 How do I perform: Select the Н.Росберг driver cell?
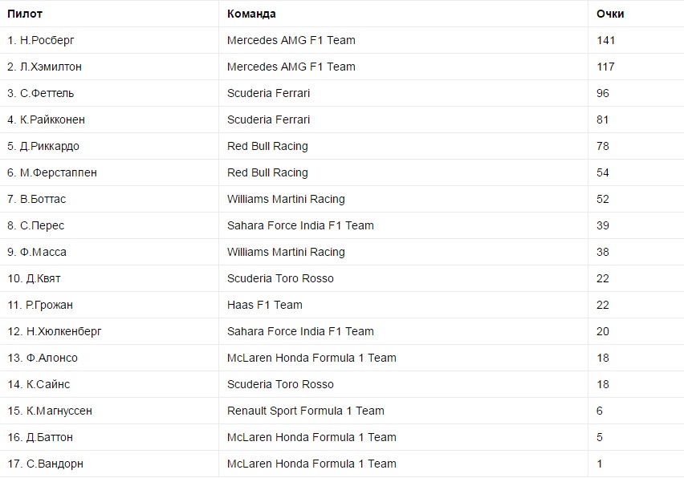pos(41,40)
